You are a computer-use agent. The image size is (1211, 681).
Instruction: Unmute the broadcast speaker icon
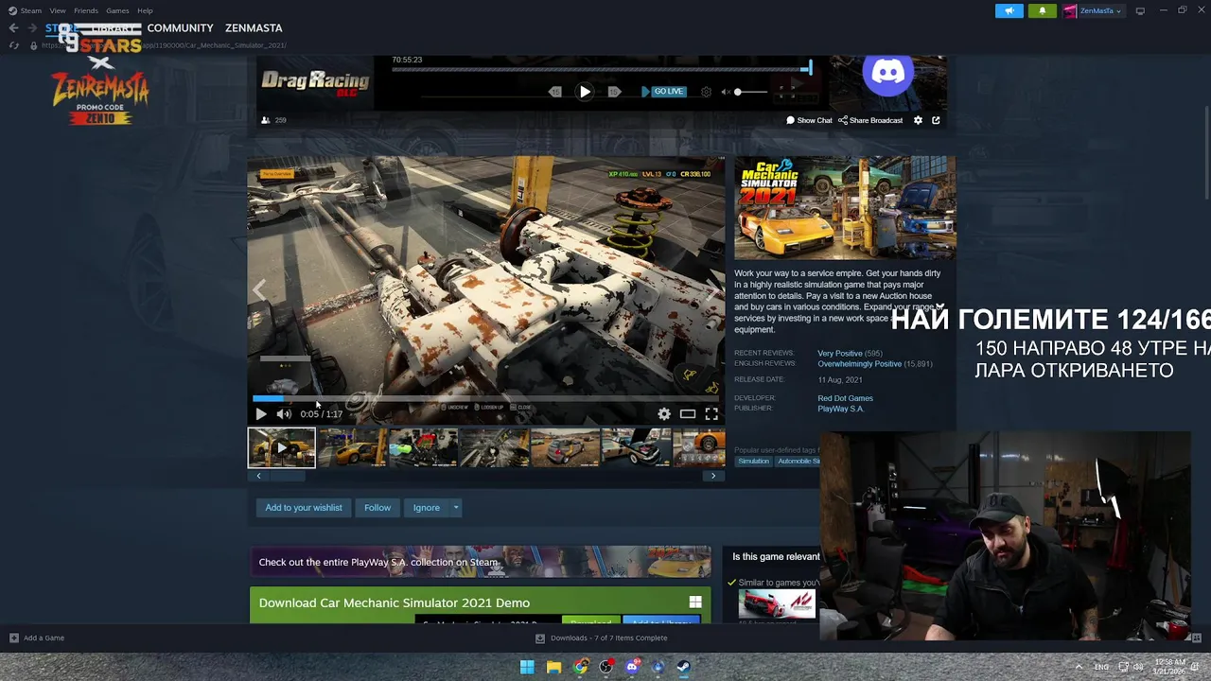tap(725, 92)
